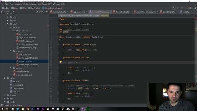Expand the partials folder
Screen dimensions: 197x111
coord(11,68)
